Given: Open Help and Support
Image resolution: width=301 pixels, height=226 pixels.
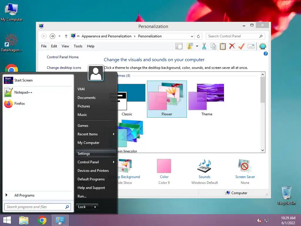Looking at the screenshot, I should click(x=96, y=188).
